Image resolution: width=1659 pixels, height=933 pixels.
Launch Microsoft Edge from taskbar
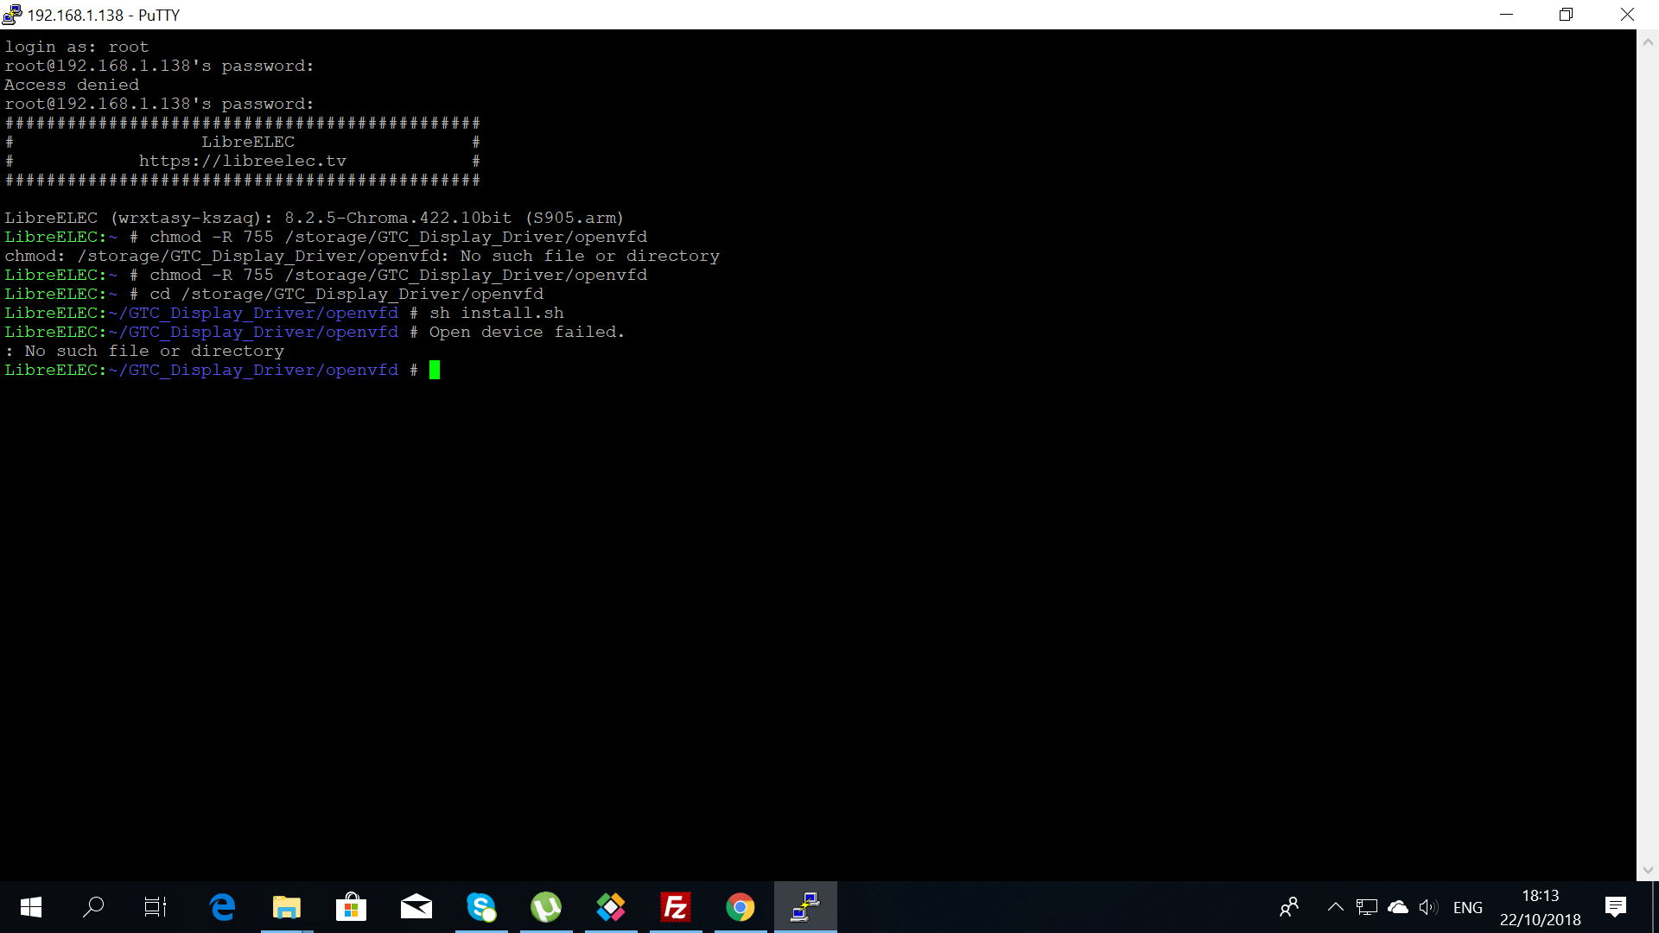click(222, 907)
